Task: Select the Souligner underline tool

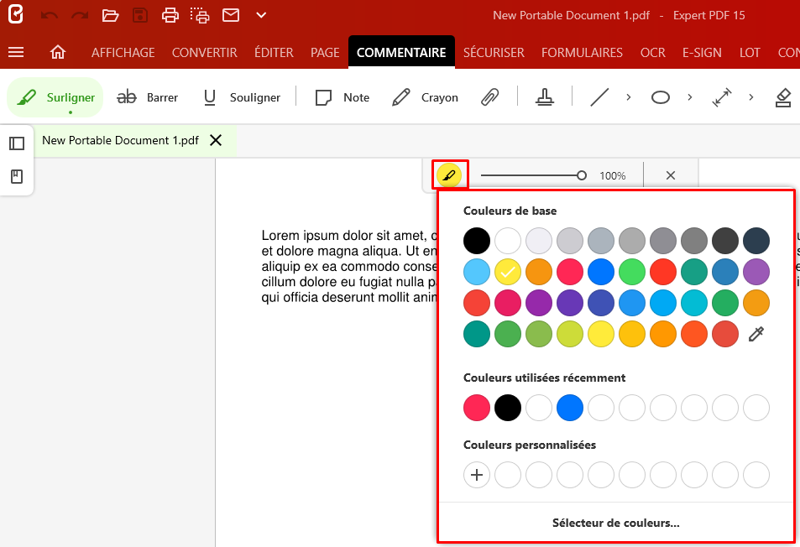Action: [242, 97]
